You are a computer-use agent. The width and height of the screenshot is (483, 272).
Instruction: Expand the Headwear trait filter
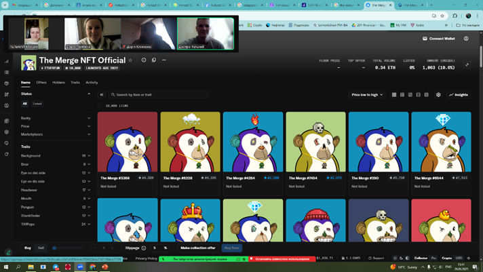tap(56, 190)
